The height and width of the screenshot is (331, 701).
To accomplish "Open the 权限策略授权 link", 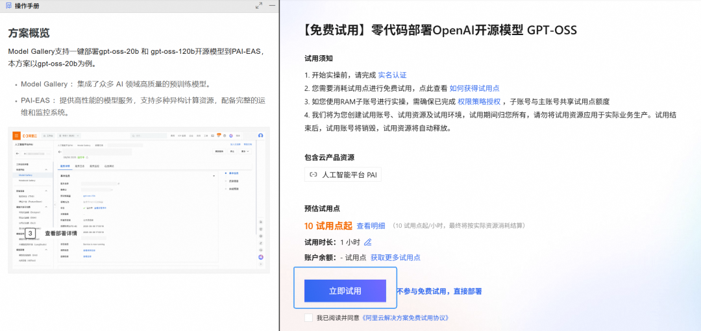I will tap(479, 101).
